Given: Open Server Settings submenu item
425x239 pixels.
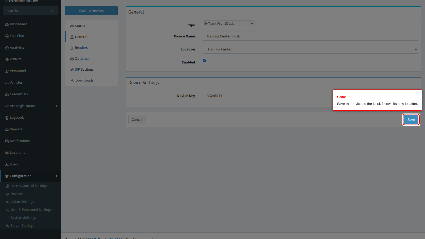Looking at the screenshot, I should 31,226.
